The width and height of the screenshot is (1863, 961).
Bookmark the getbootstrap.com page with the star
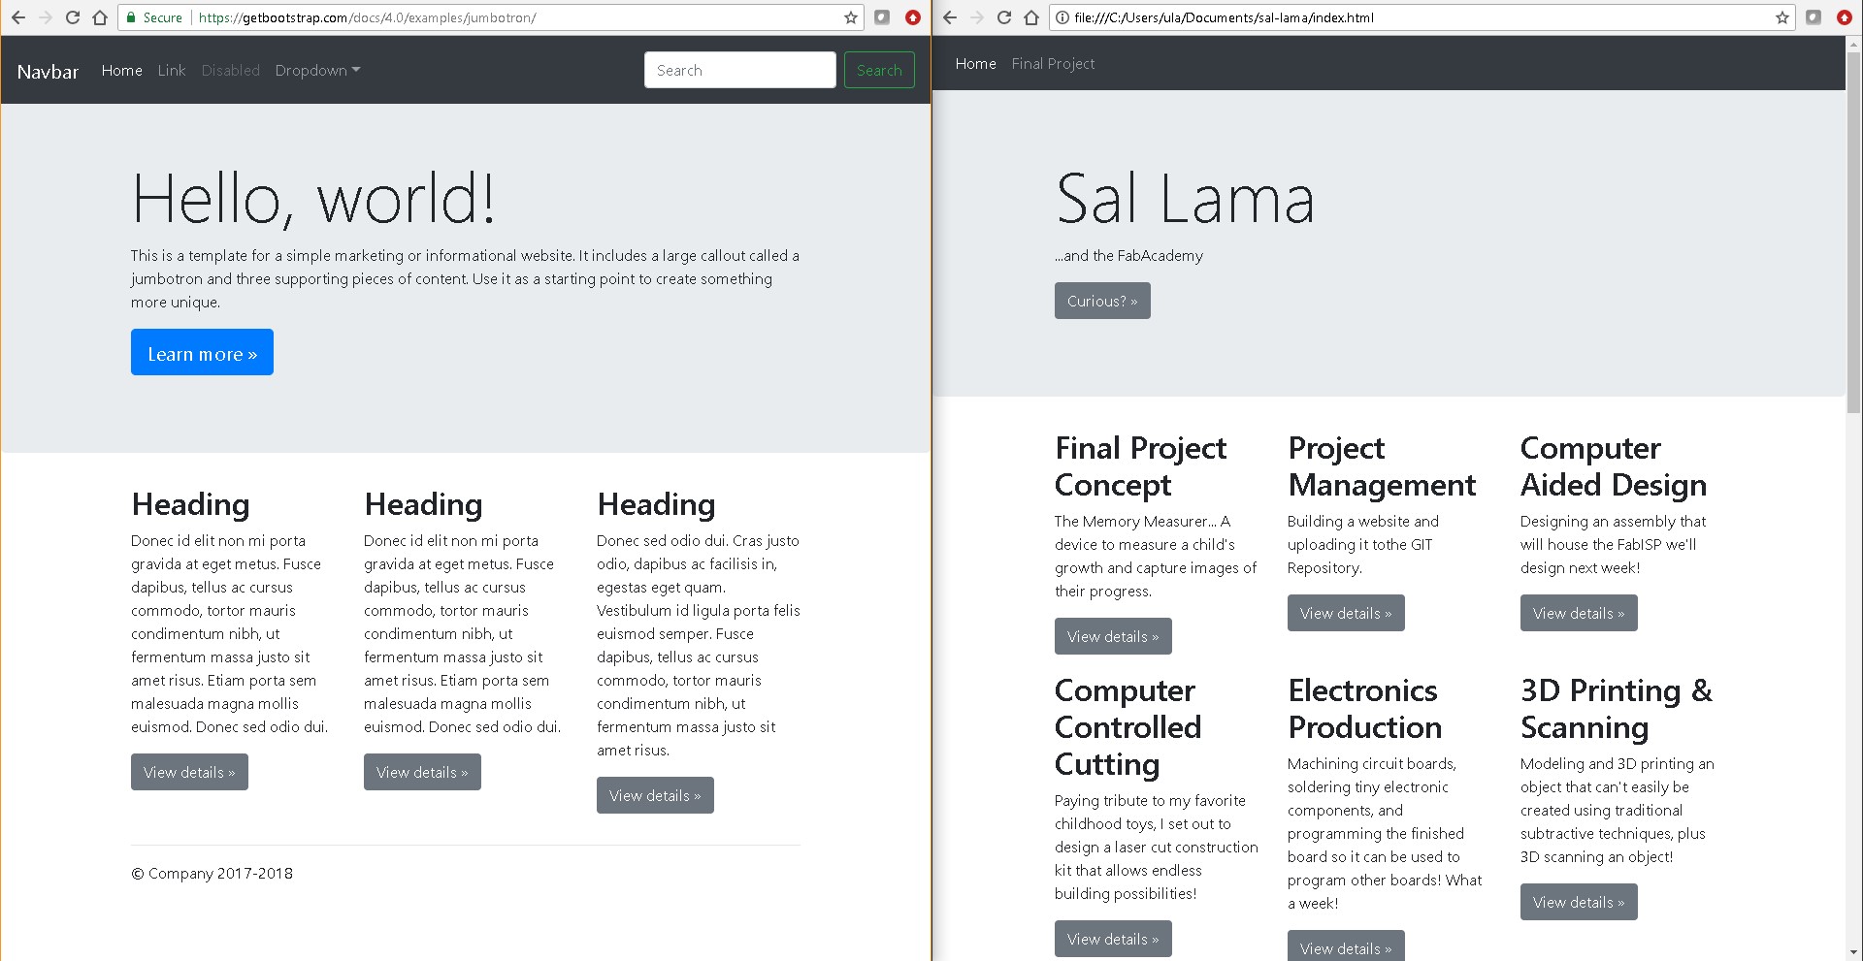point(851,17)
